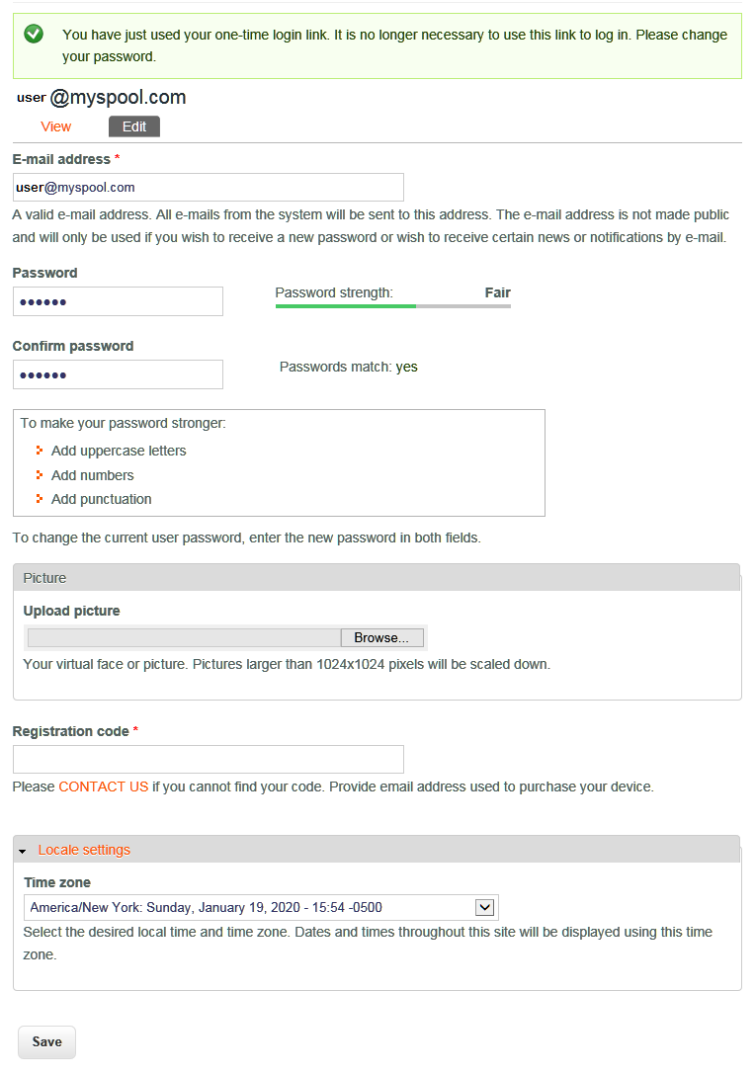The height and width of the screenshot is (1075, 756).
Task: Click the Locale settings collapse triangle
Action: click(23, 851)
